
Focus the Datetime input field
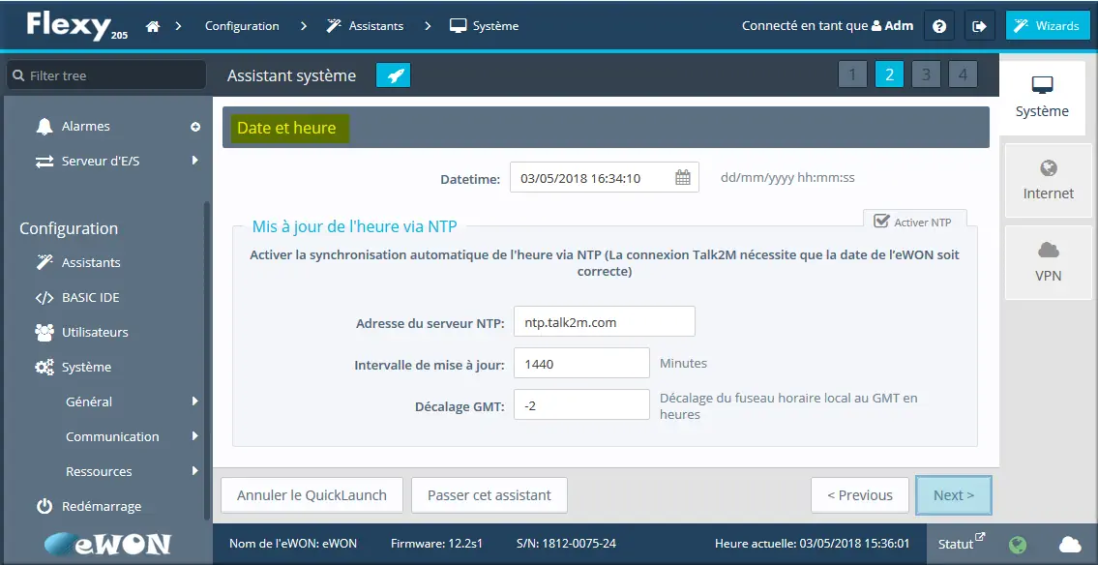(605, 178)
